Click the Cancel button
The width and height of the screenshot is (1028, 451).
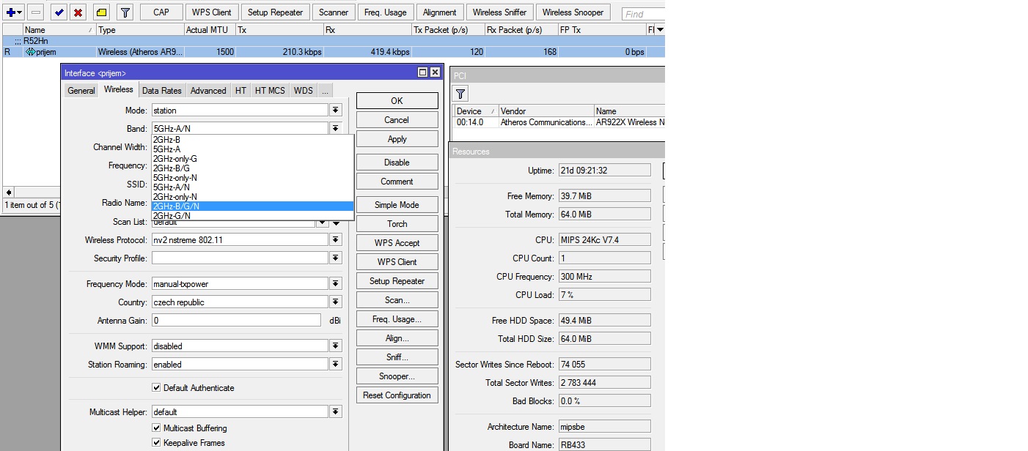tap(397, 120)
